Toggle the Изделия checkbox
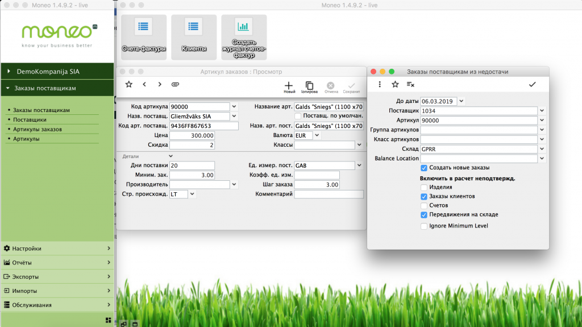 424,187
